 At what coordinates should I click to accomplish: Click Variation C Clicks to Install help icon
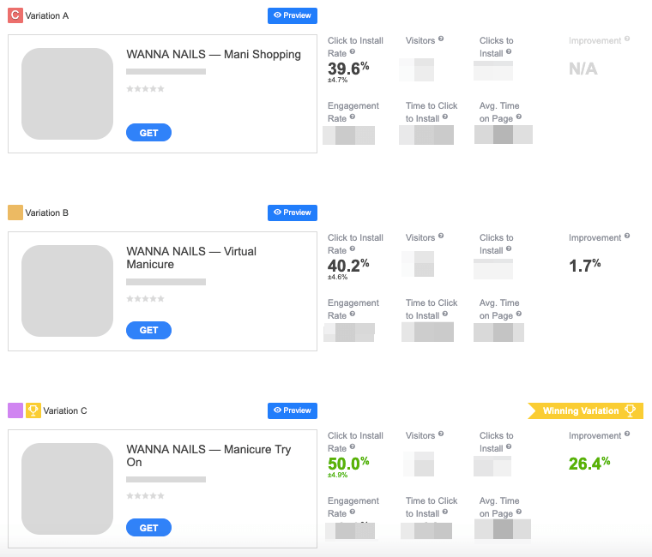coord(509,447)
